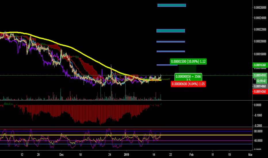
Task: Click the red stop label 0.00000600 (4.04%) 1.05
Action: 188,84
